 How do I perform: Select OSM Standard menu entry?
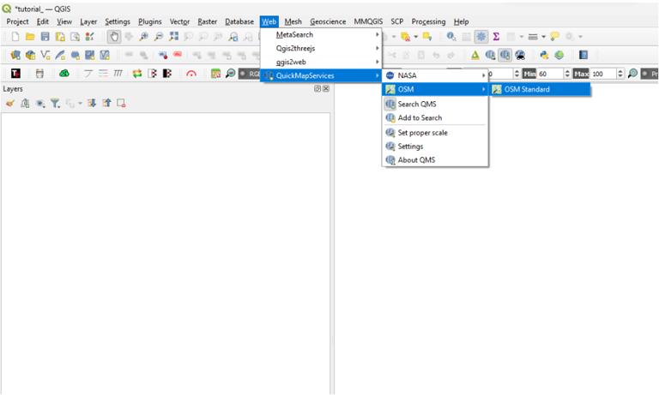539,89
